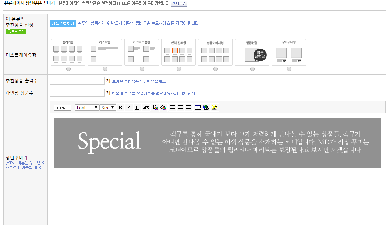Apply italic formatting in editor

(128, 108)
